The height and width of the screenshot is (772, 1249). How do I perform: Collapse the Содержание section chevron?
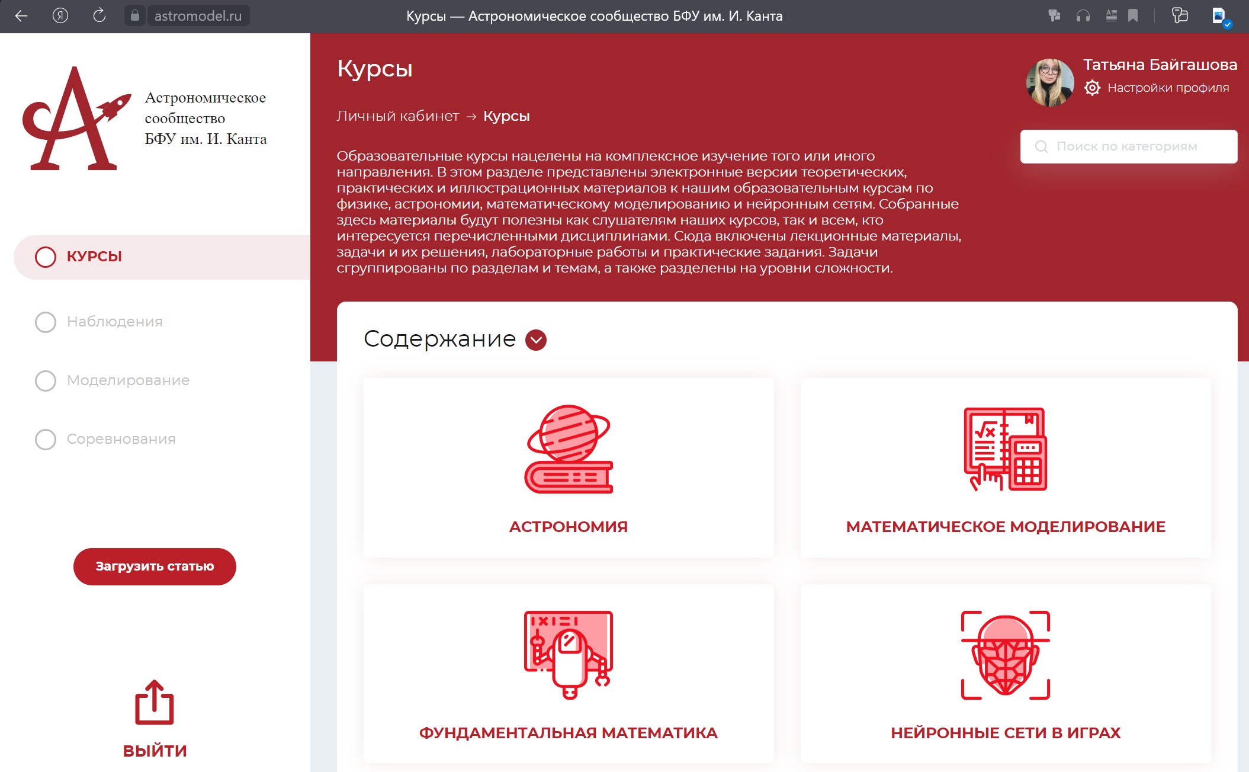(536, 339)
